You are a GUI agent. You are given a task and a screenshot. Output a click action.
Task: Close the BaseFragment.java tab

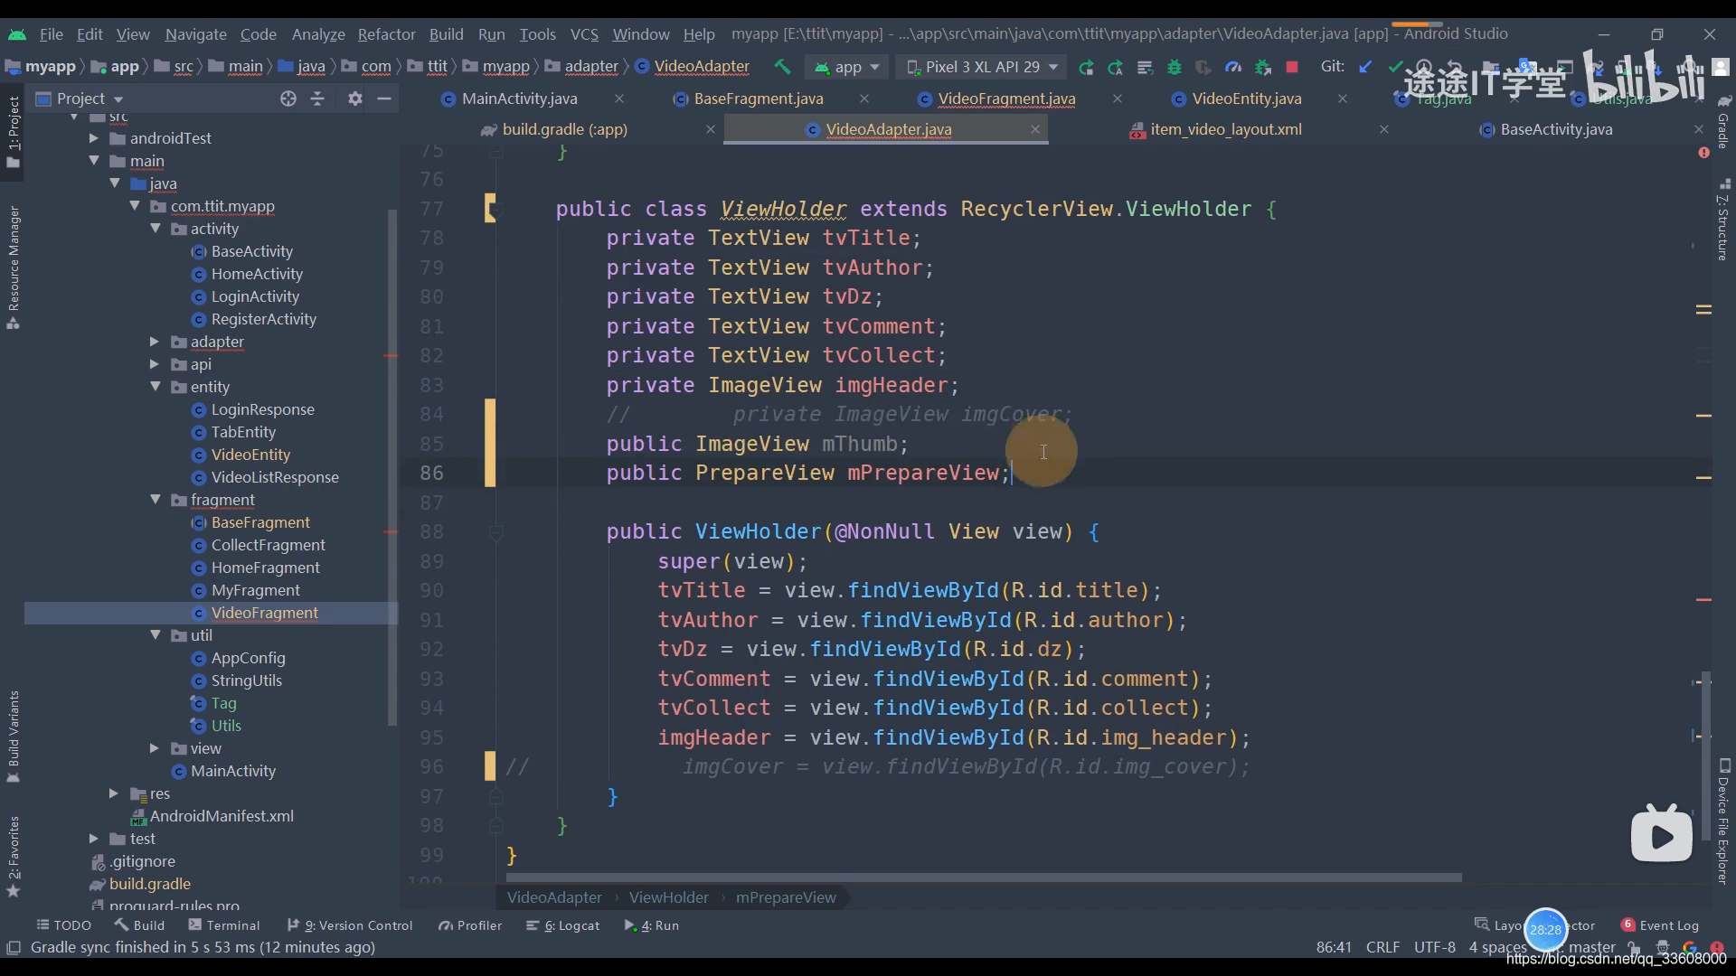[x=864, y=99]
